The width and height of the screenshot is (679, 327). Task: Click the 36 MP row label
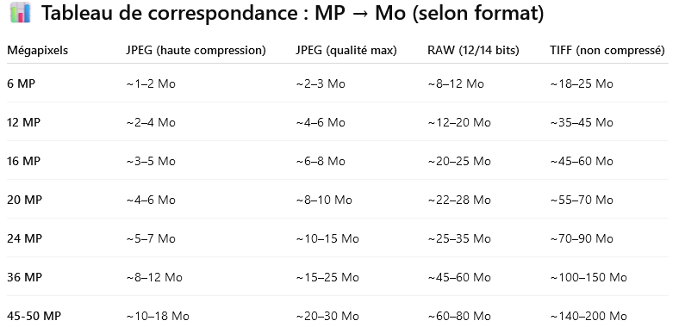(24, 277)
